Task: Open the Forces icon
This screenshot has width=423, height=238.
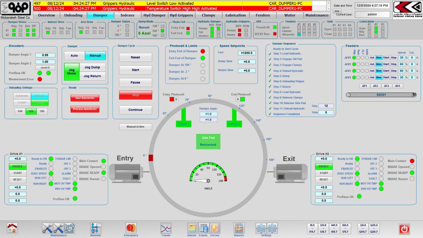Action: (x=215, y=228)
